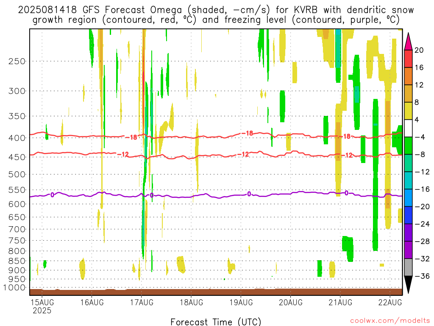This screenshot has width=434, height=326.
Task: Click the legend value 8 label
Action: [x=417, y=102]
